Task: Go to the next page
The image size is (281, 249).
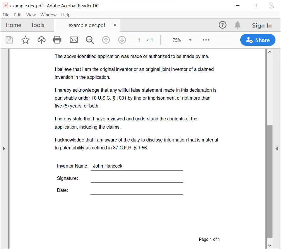Action: pyautogui.click(x=122, y=40)
